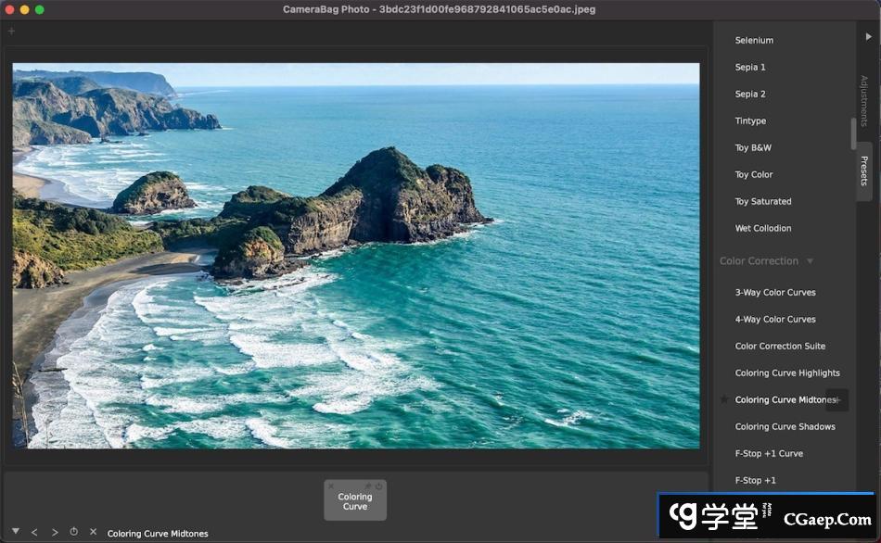Apply the 3-Way Color Curves preset

[775, 292]
